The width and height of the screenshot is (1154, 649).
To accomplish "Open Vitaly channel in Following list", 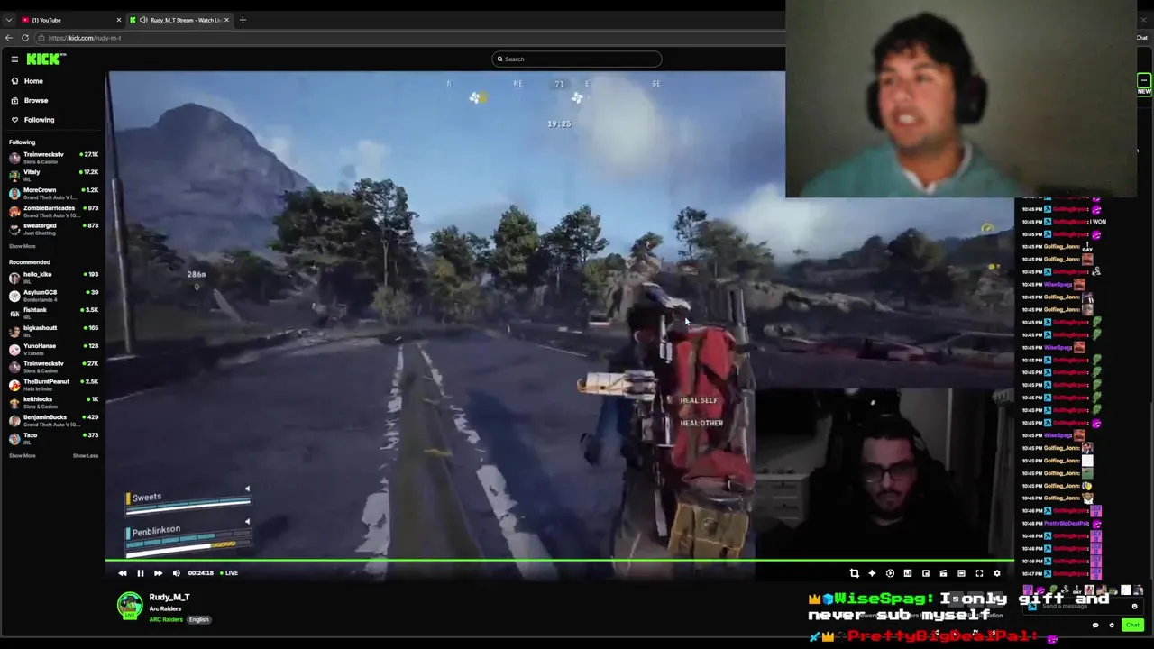I will coord(54,175).
